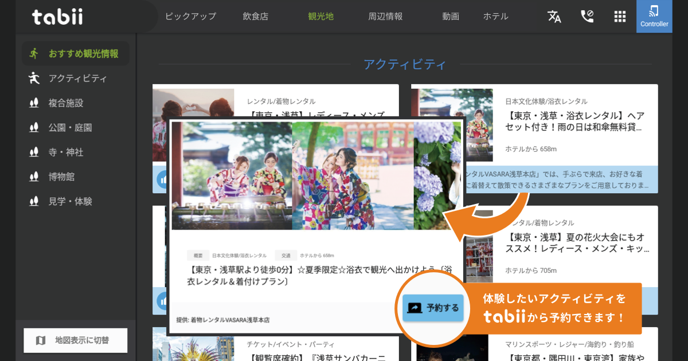Open the 浴衣レンタル ヘアセット付き activity card

tap(575, 121)
